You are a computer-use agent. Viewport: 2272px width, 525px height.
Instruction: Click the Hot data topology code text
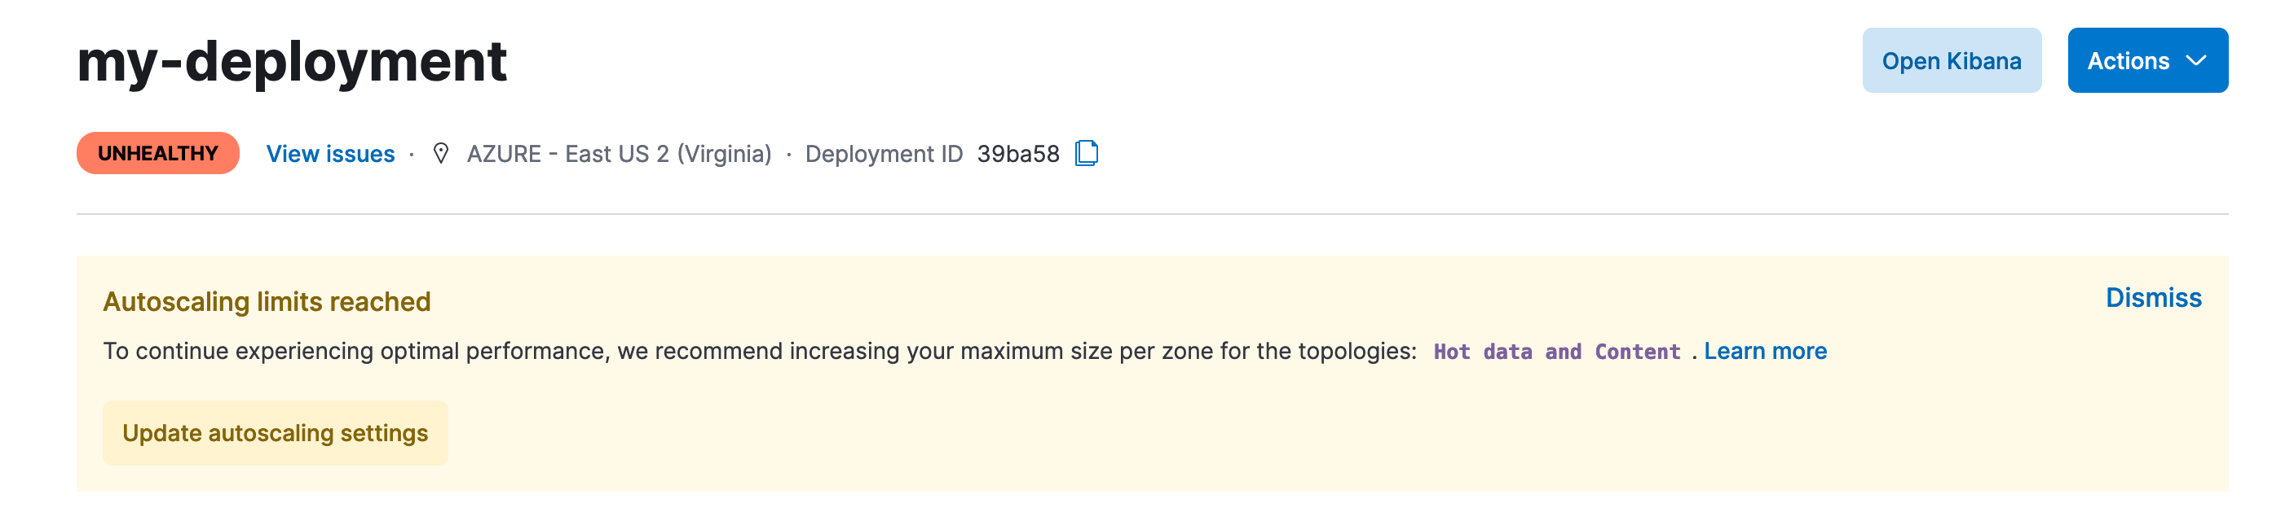click(x=1482, y=352)
